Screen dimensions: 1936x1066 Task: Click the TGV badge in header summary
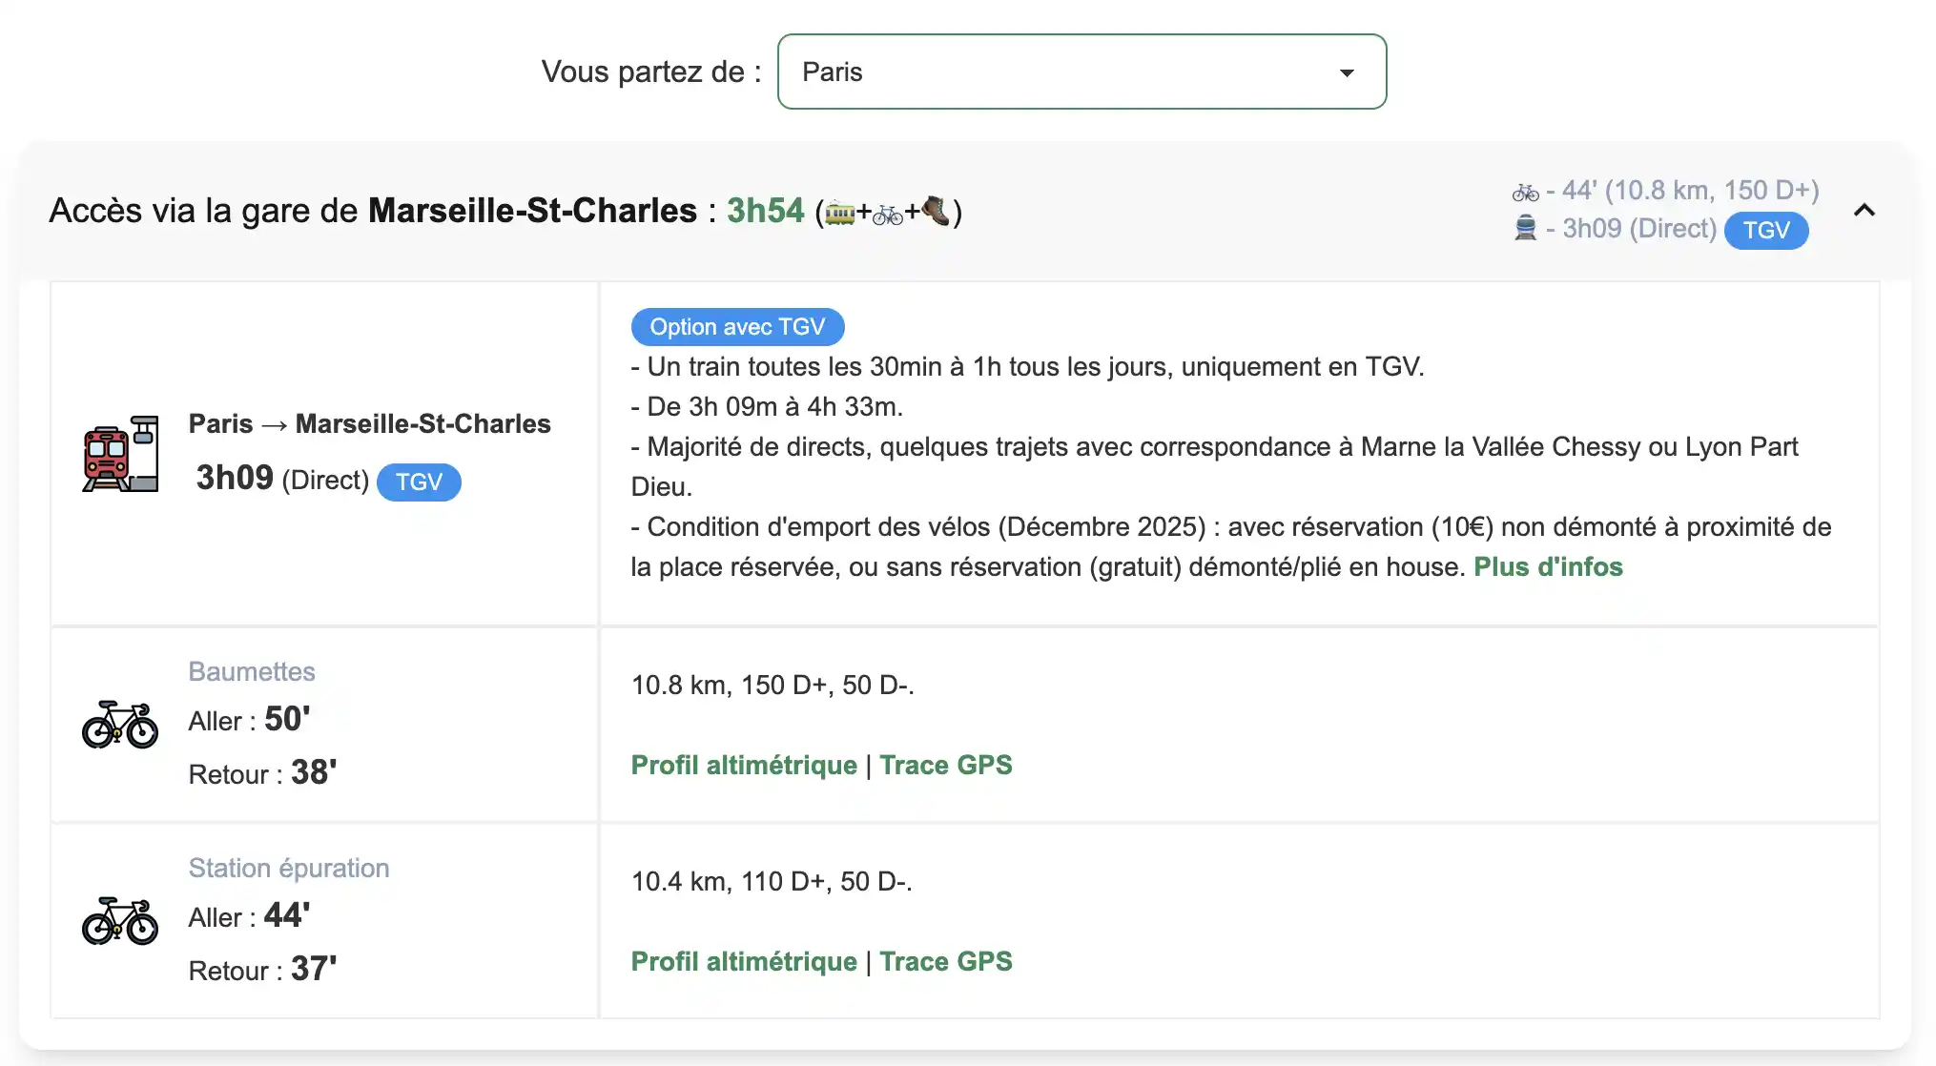click(1765, 231)
